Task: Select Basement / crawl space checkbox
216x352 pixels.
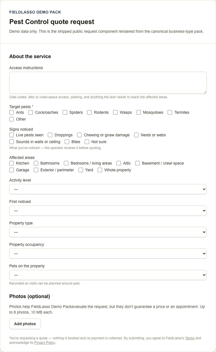Action: [x=138, y=163]
